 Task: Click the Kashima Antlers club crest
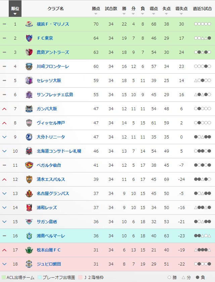coord(29,52)
